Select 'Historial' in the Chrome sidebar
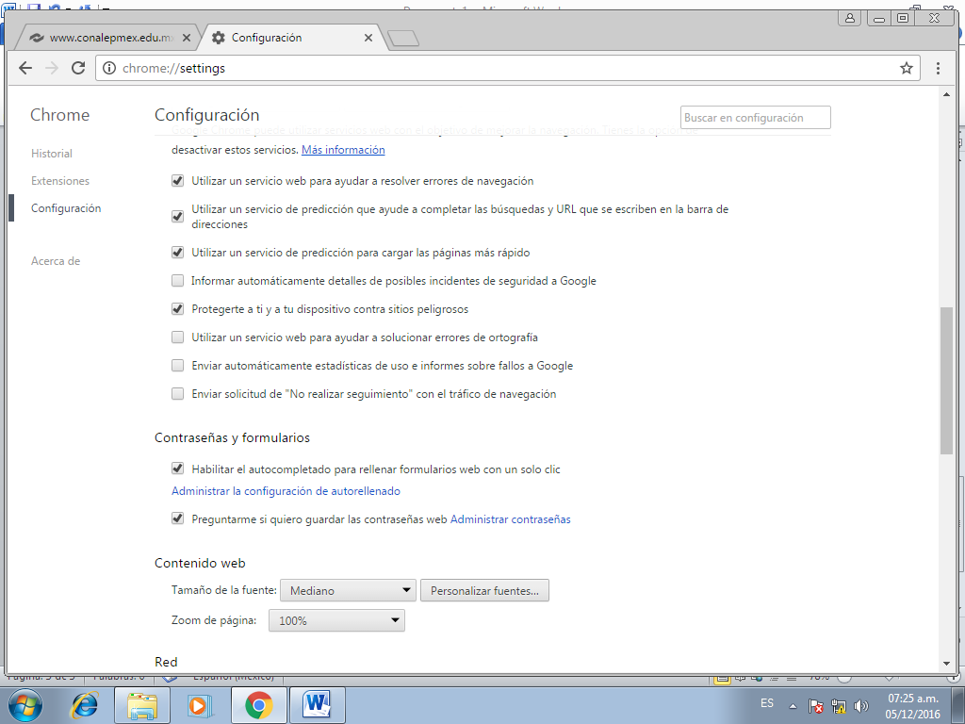This screenshot has width=965, height=724. 51,154
